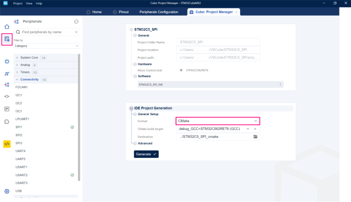Switch to the Pinout tab
Viewport: 351px width, 202px height.
[121, 12]
